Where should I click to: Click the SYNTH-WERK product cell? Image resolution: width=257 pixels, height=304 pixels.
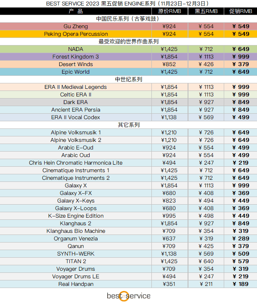[76, 254]
